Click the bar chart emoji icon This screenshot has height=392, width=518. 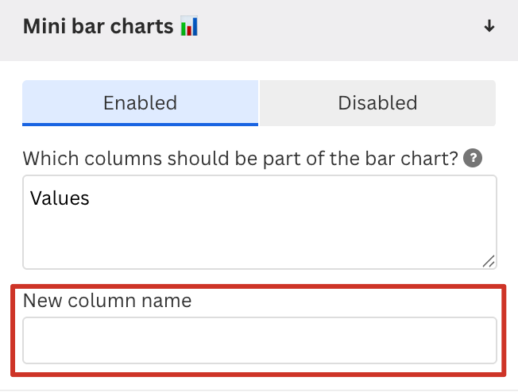189,26
